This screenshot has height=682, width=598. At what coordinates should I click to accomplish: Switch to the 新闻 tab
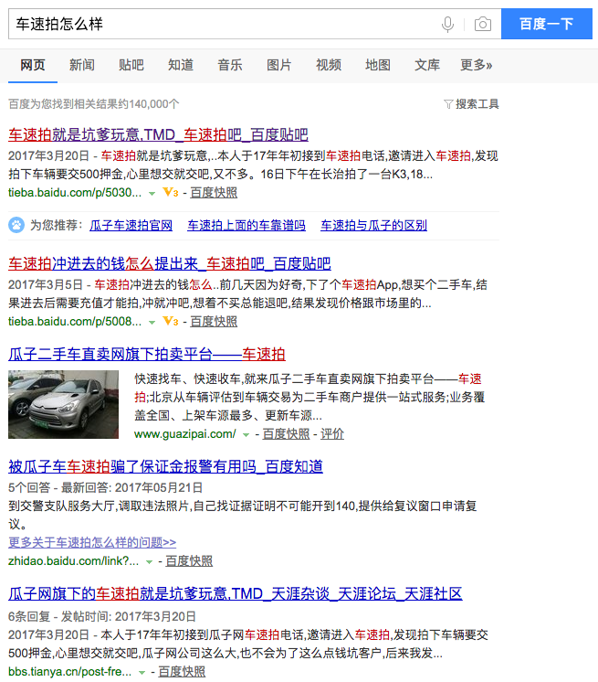click(x=82, y=65)
